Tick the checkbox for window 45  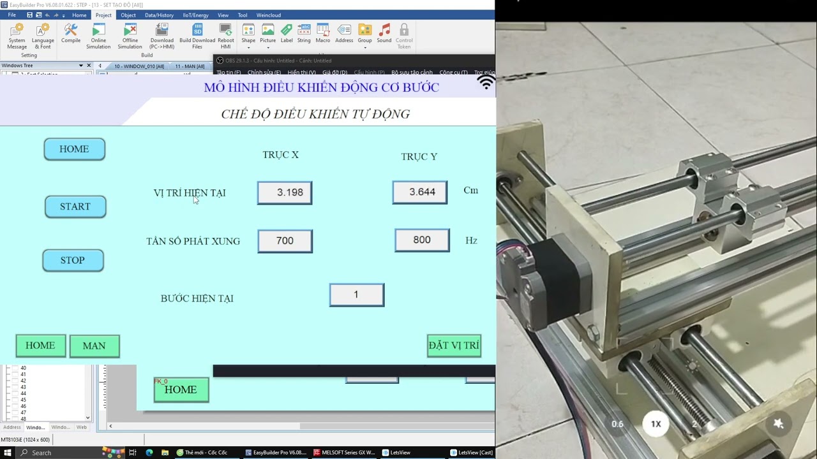click(15, 400)
